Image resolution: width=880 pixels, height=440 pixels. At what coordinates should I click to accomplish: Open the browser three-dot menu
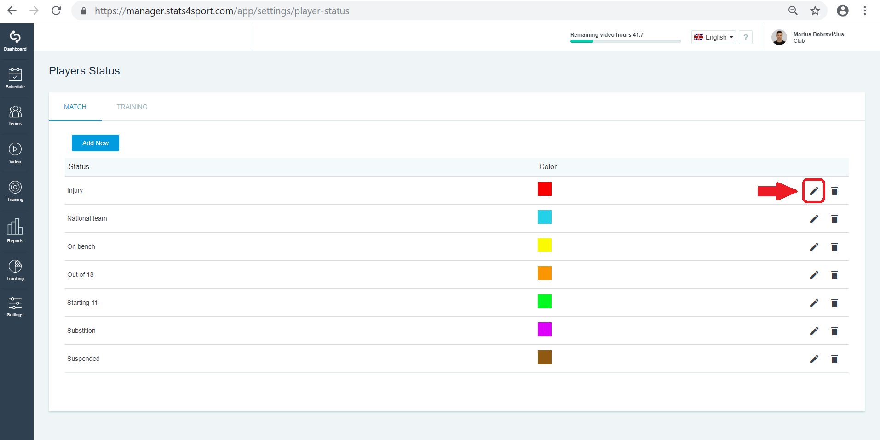point(865,11)
